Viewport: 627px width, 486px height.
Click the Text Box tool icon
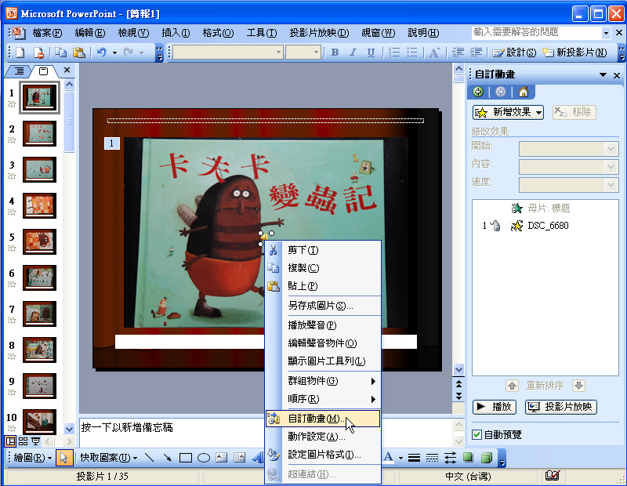(221, 458)
